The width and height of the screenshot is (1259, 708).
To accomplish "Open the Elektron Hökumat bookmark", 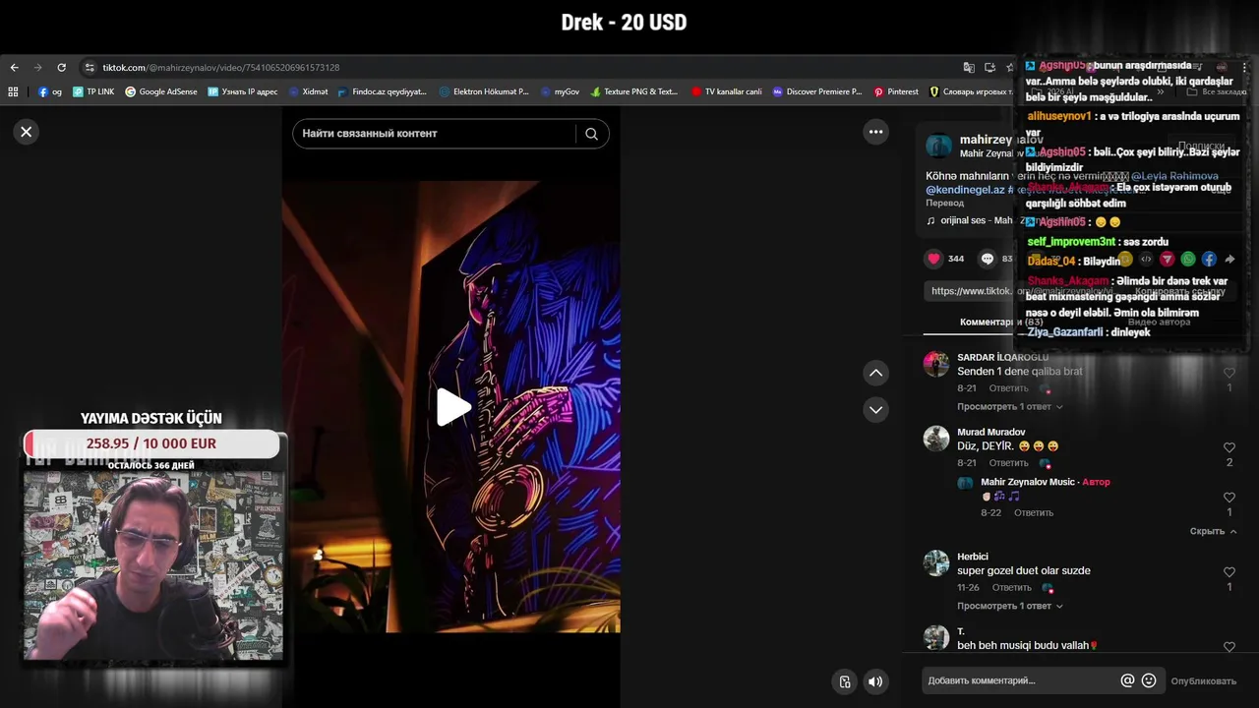I will tap(484, 91).
